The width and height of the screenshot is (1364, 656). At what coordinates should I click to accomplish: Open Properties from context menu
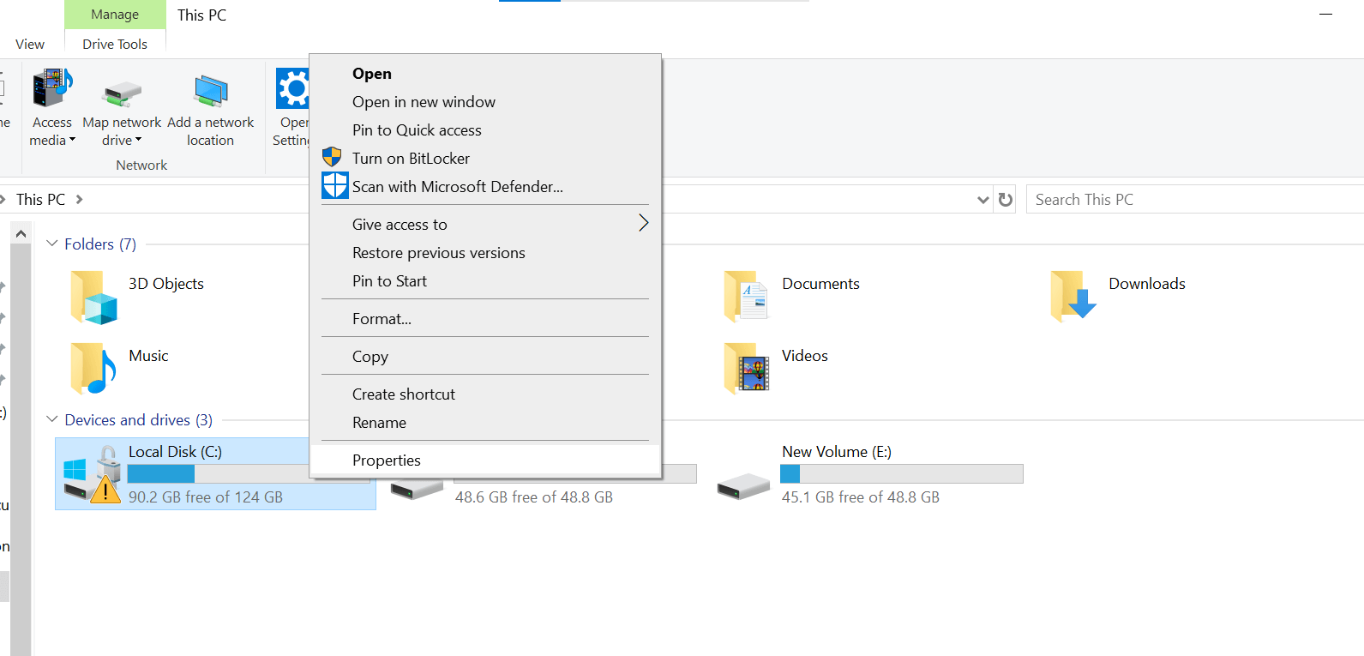pyautogui.click(x=485, y=460)
